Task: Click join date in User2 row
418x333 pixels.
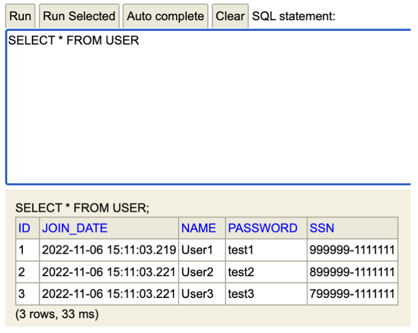Action: [109, 272]
